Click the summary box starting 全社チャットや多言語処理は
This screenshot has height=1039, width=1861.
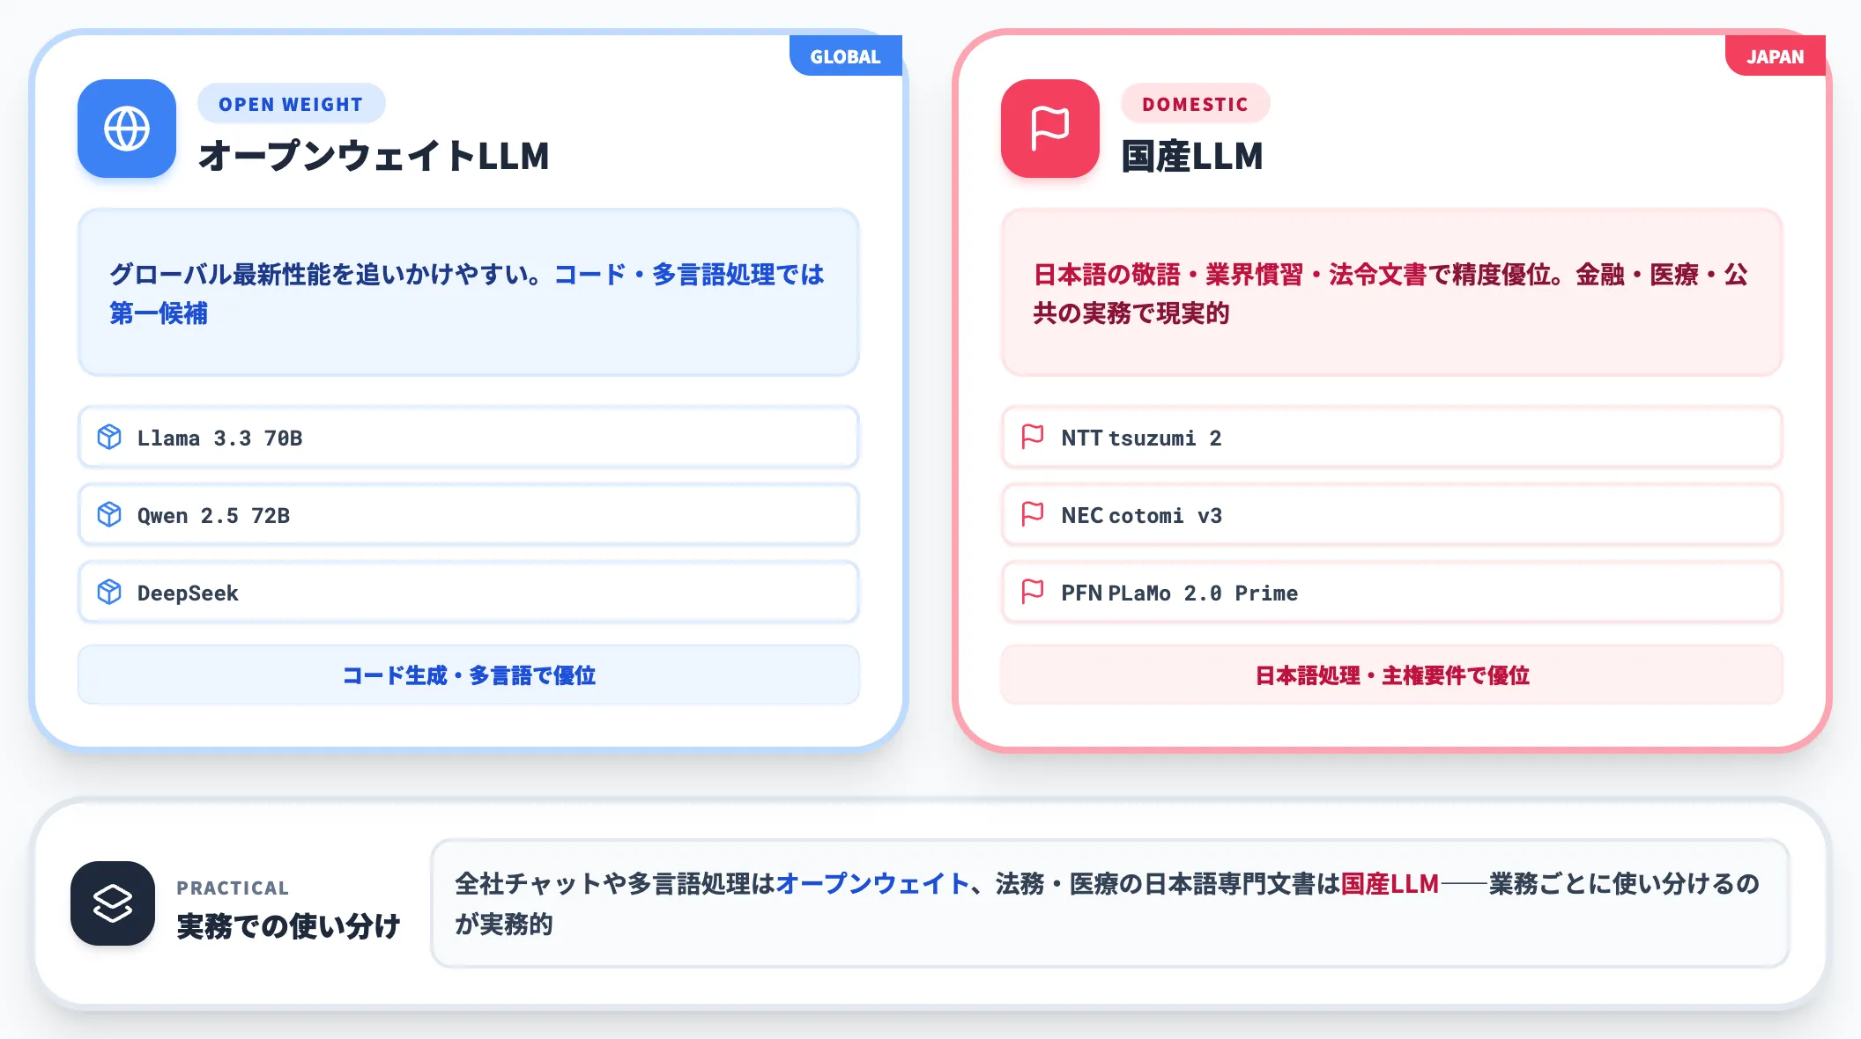coord(1110,903)
